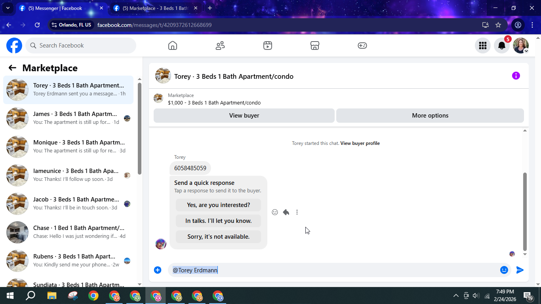Send 'Sorry, it's not available.' response

[x=218, y=237]
